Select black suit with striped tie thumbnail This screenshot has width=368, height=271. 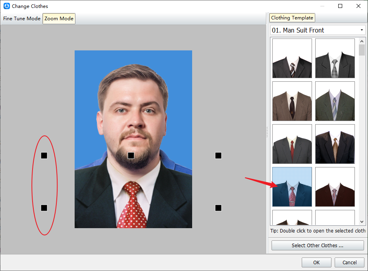(x=292, y=58)
